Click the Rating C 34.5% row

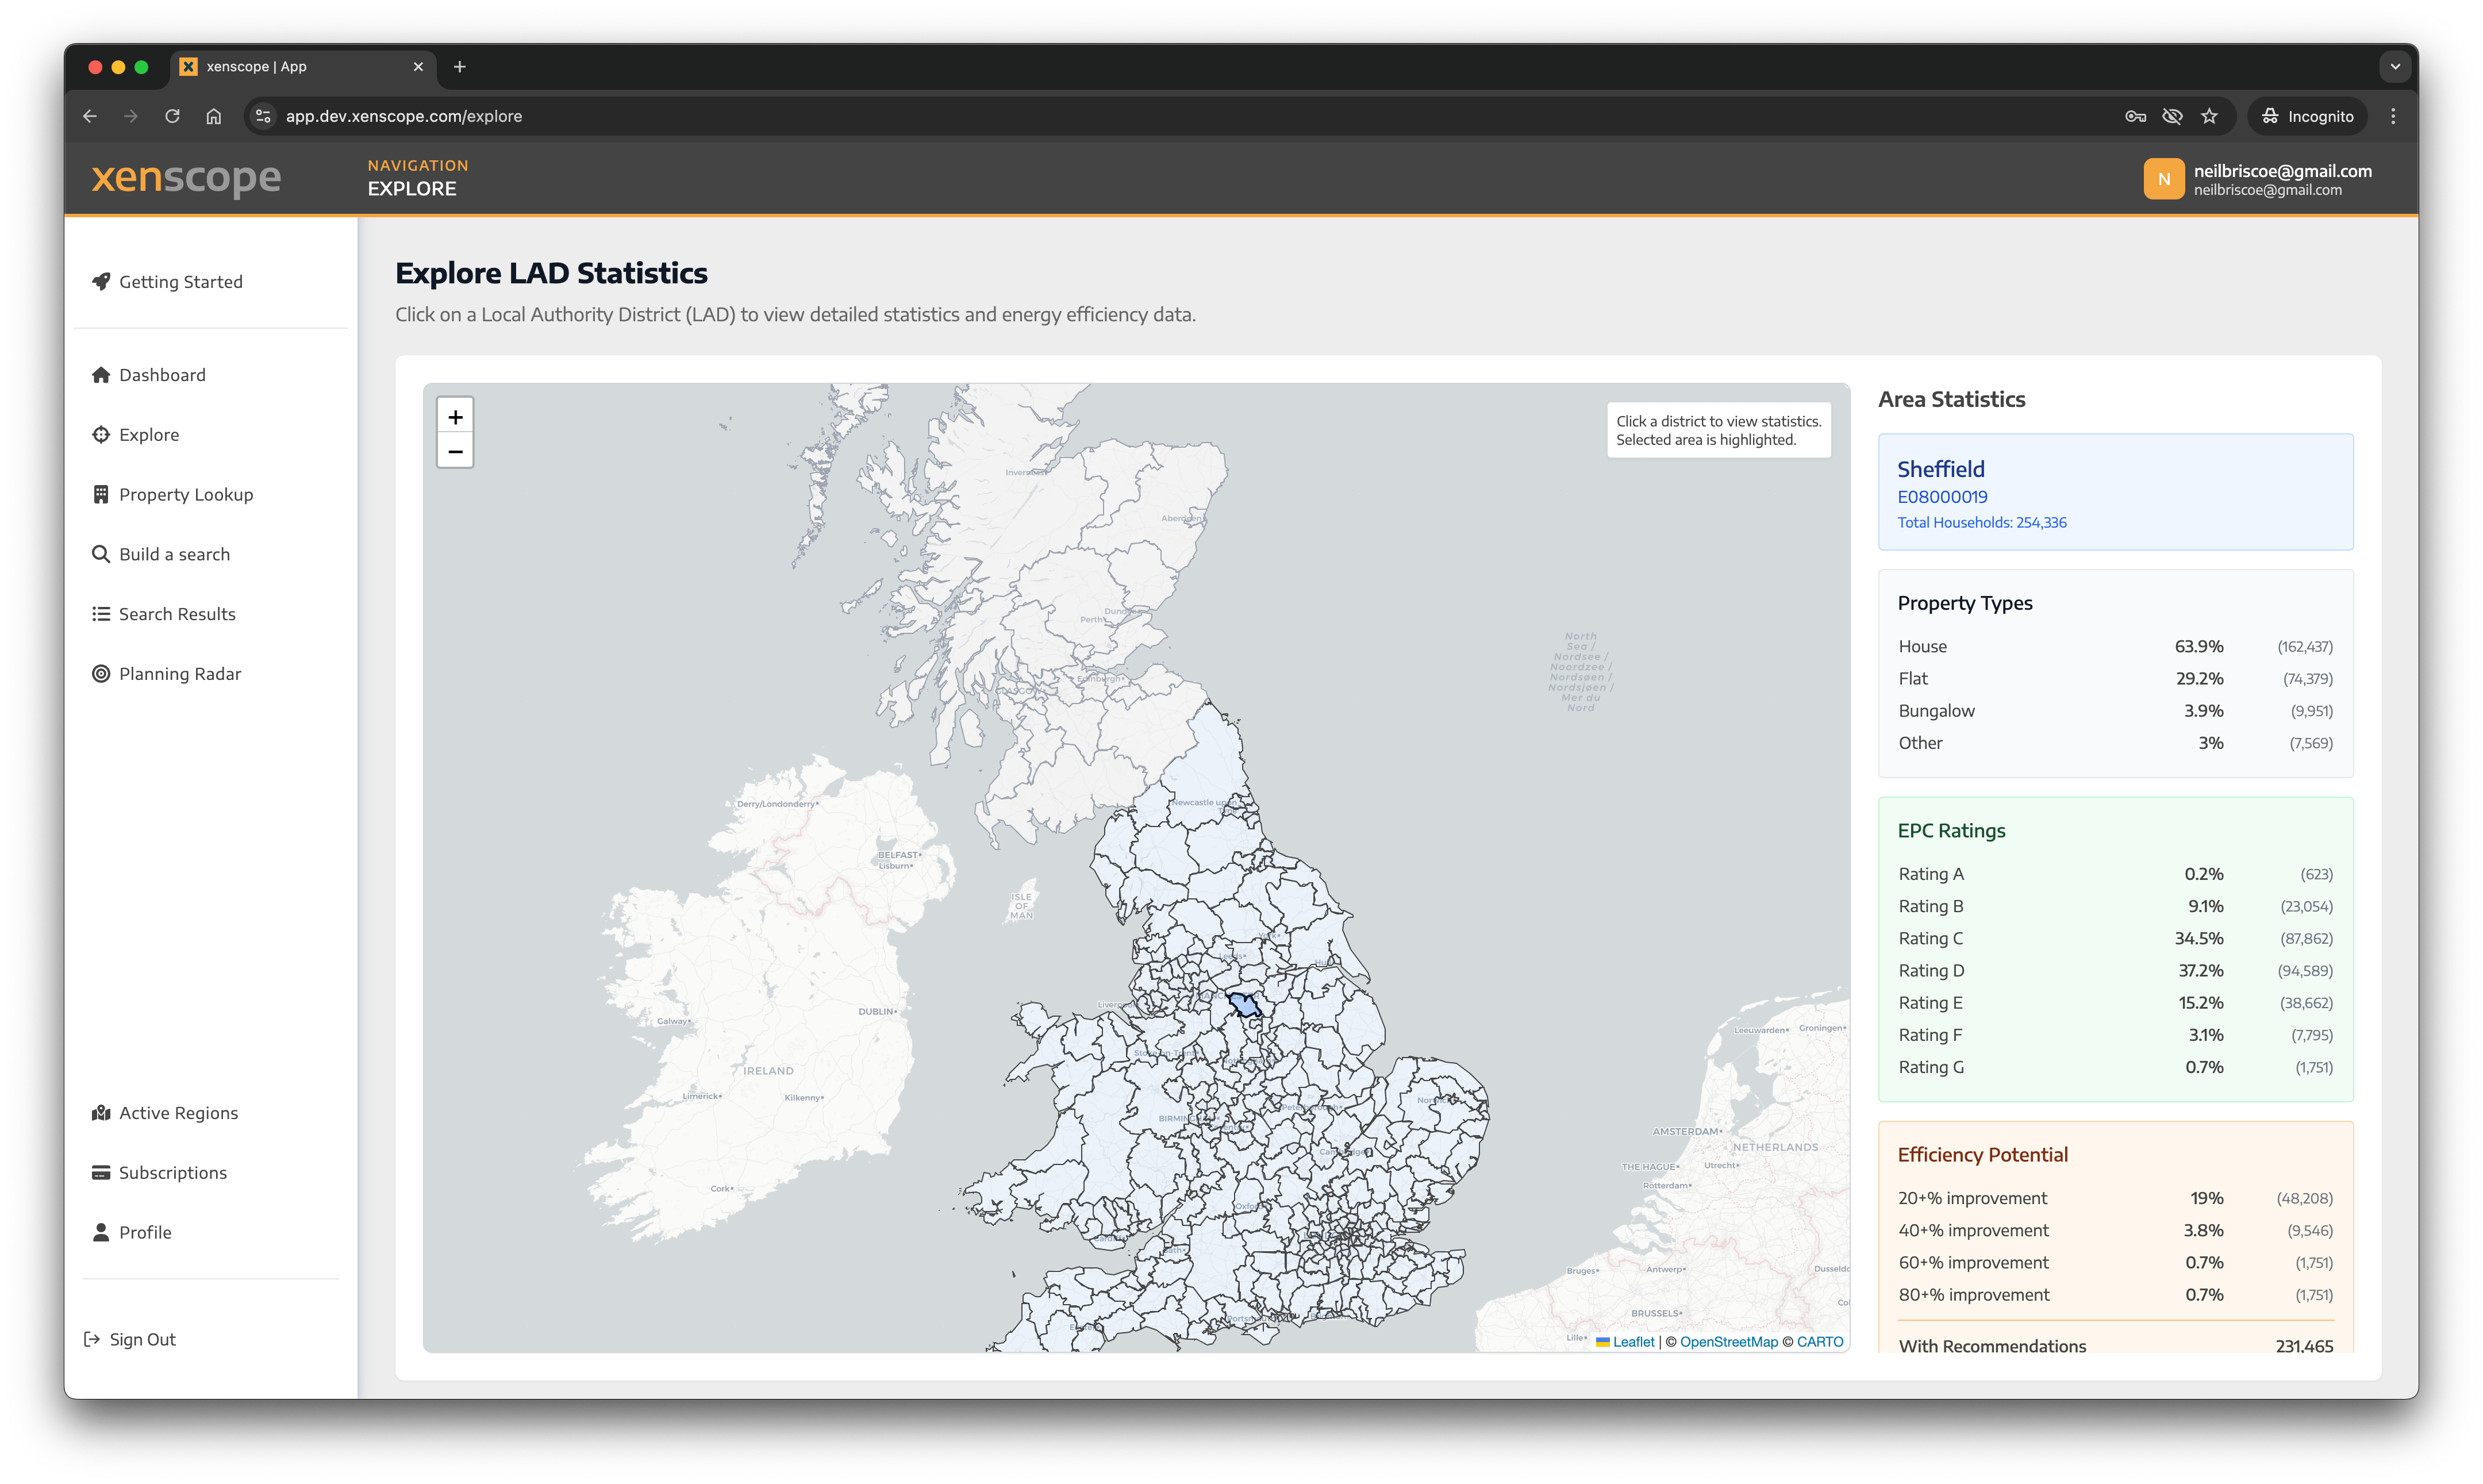pyautogui.click(x=2115, y=938)
